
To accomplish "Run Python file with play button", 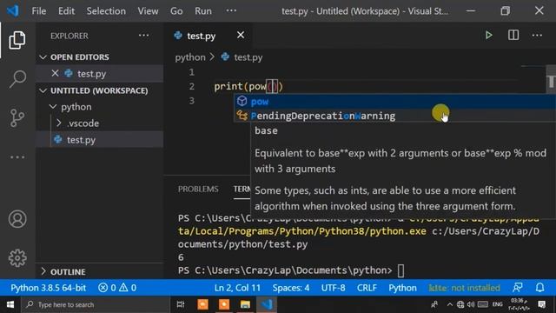I will coord(488,35).
